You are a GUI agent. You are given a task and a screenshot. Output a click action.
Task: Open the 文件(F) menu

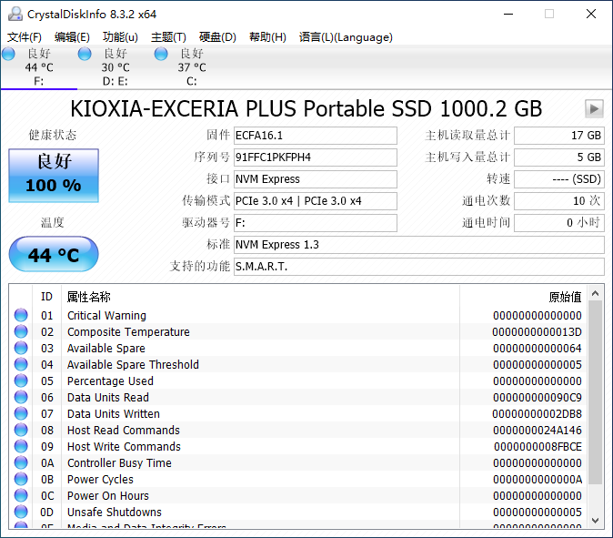pos(25,37)
